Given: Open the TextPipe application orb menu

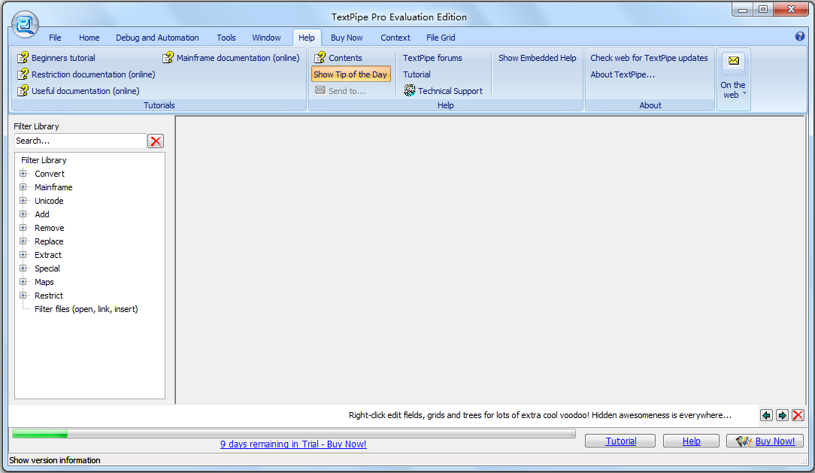Looking at the screenshot, I should (24, 24).
